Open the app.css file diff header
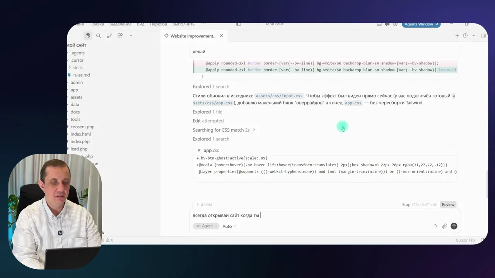 (325, 151)
